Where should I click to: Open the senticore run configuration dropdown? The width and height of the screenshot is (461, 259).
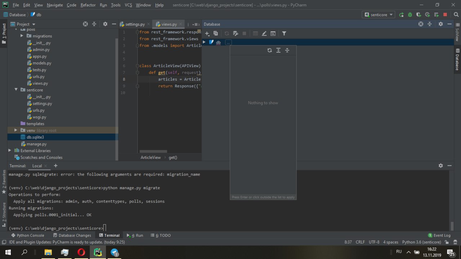378,15
